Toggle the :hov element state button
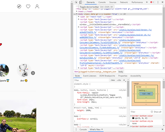The width and height of the screenshot is (165, 132). tap(113, 80)
